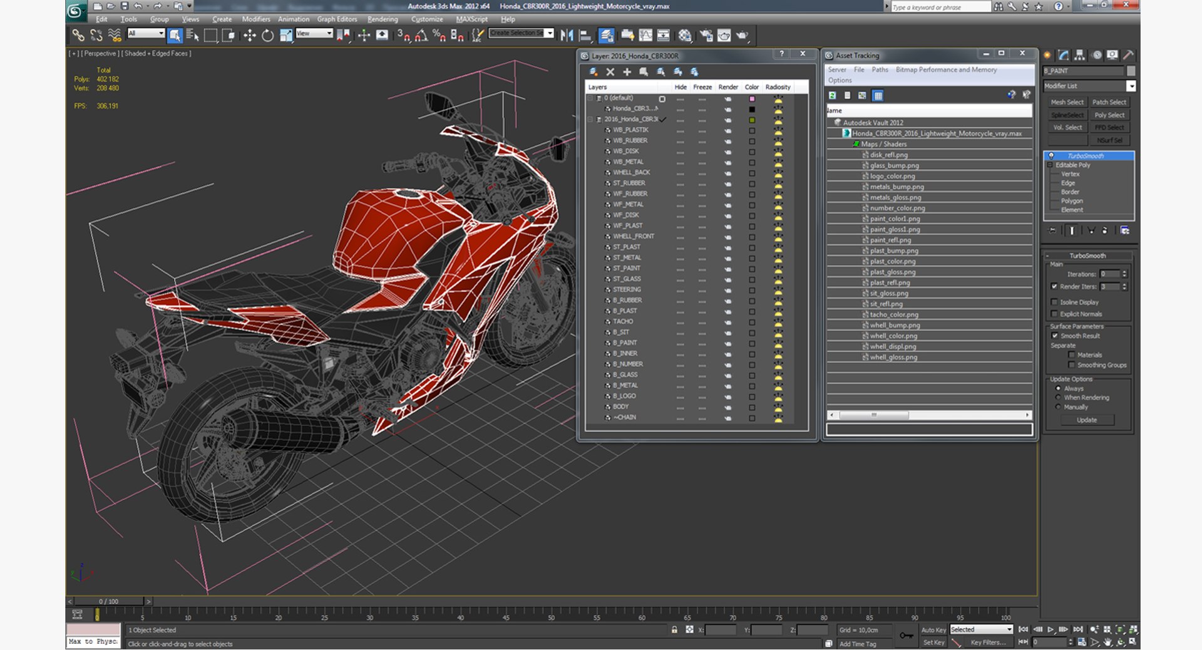
Task: Open the Hierarchy command panel tab
Action: coord(1080,55)
